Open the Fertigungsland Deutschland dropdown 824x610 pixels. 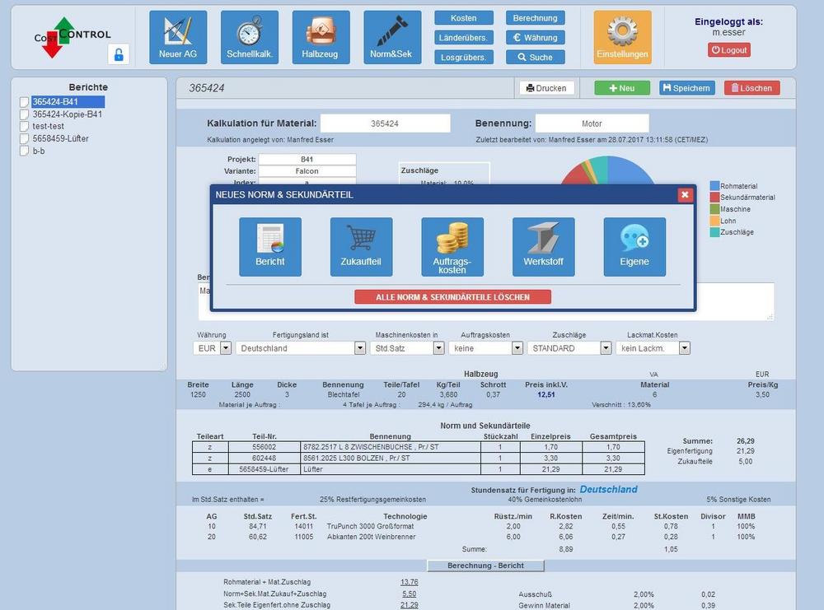point(359,348)
